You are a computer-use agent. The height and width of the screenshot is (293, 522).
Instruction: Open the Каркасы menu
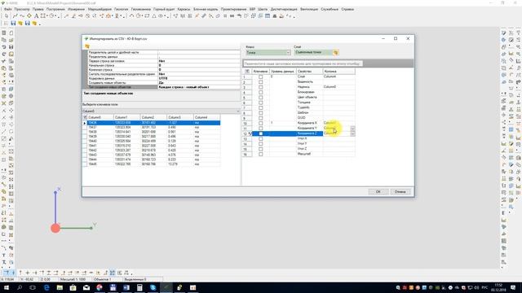click(x=184, y=9)
